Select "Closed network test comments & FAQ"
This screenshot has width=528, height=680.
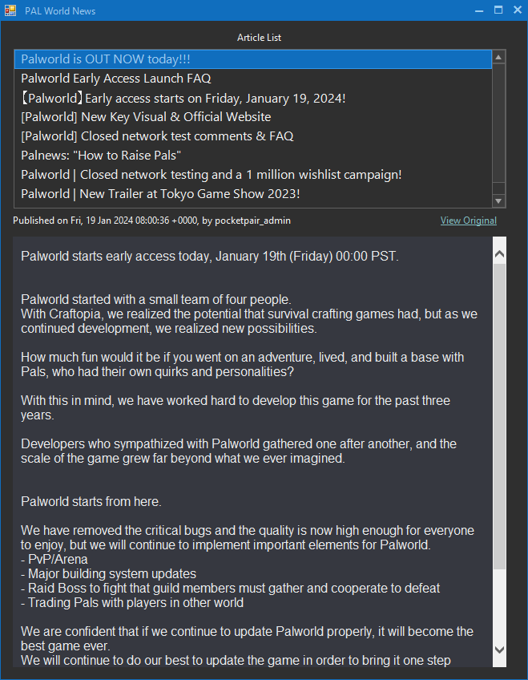point(157,136)
